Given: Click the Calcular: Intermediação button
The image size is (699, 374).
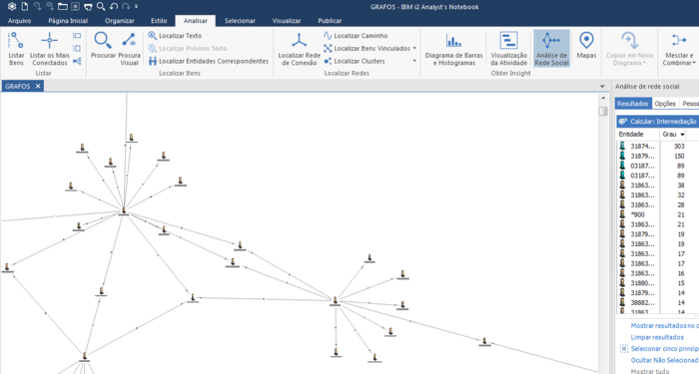Looking at the screenshot, I should [658, 121].
